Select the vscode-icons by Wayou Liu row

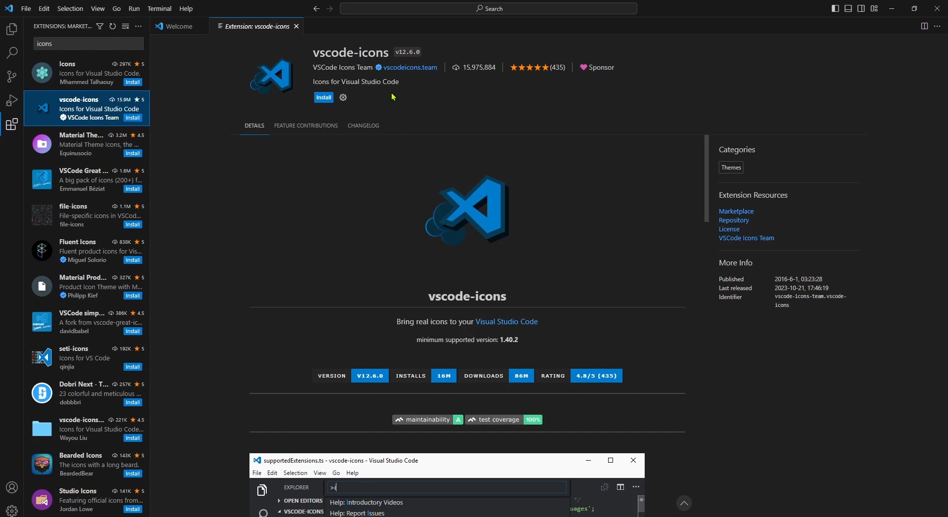pyautogui.click(x=87, y=429)
